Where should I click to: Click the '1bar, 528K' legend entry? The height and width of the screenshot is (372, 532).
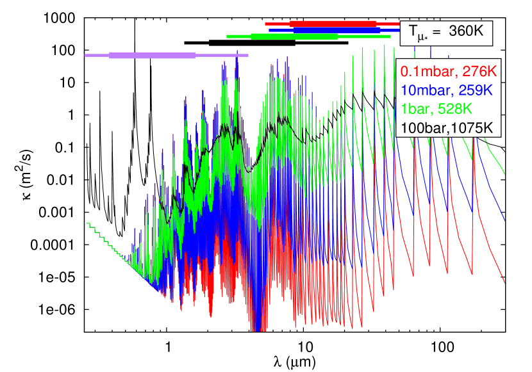[436, 109]
